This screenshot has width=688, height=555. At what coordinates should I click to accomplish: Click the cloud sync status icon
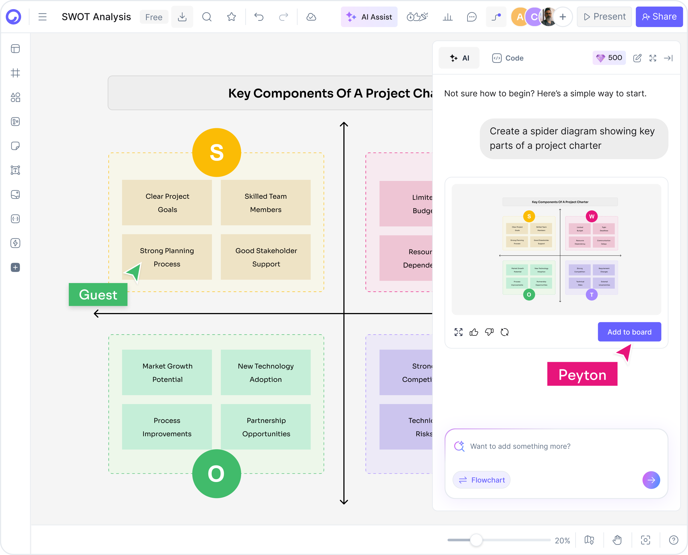311,17
